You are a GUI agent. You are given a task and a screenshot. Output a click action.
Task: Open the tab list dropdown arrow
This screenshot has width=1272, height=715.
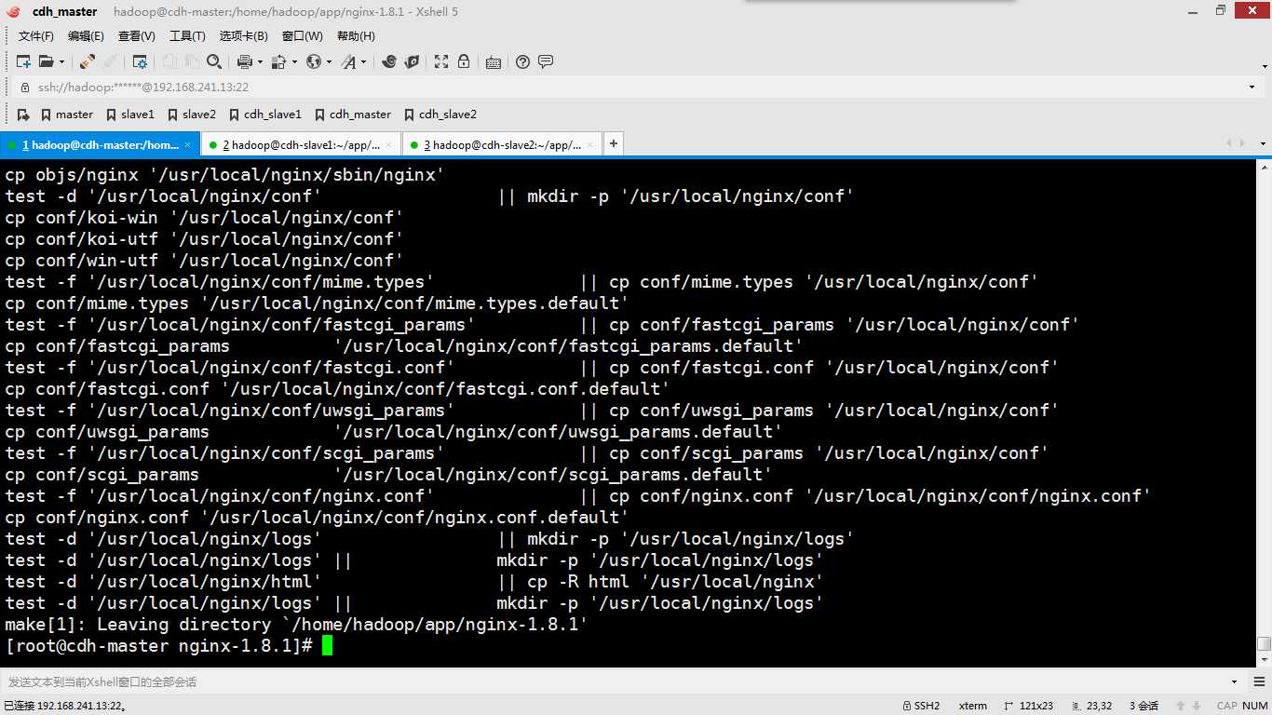pos(1262,144)
